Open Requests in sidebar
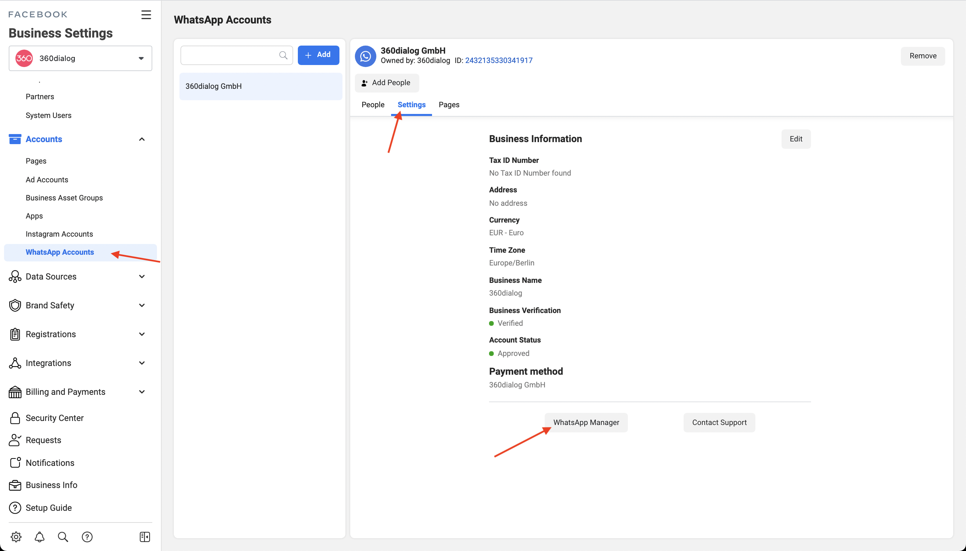The width and height of the screenshot is (966, 551). coord(43,440)
